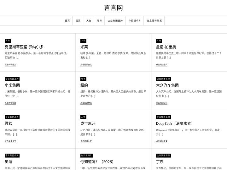Open the 米莱 article title
Viewport: 227px width, 170px height.
coord(84,47)
